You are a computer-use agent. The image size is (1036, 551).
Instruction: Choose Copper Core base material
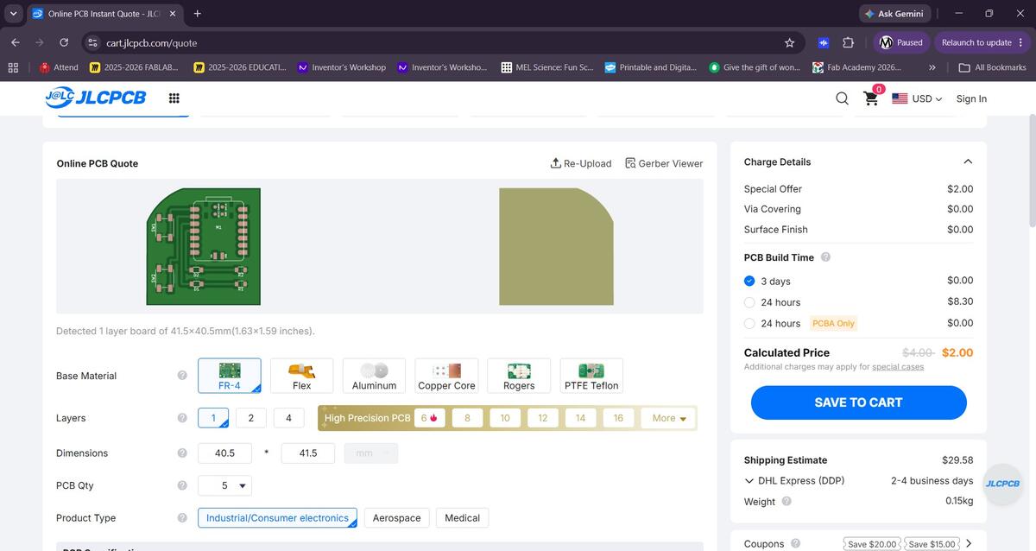click(446, 376)
